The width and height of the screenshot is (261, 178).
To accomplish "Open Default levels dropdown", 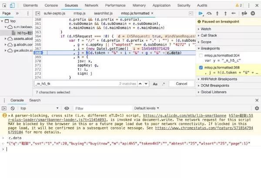I will (x=147, y=108).
